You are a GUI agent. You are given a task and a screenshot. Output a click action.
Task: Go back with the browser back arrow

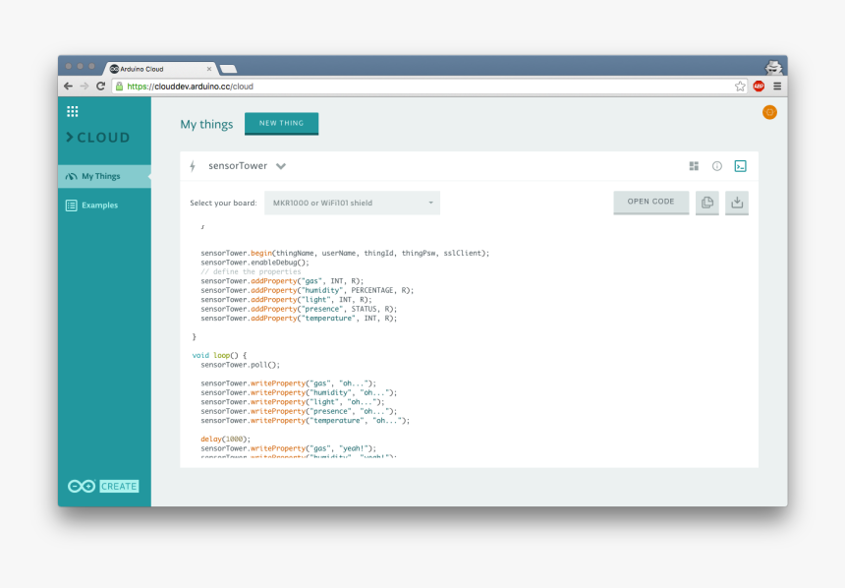[68, 87]
